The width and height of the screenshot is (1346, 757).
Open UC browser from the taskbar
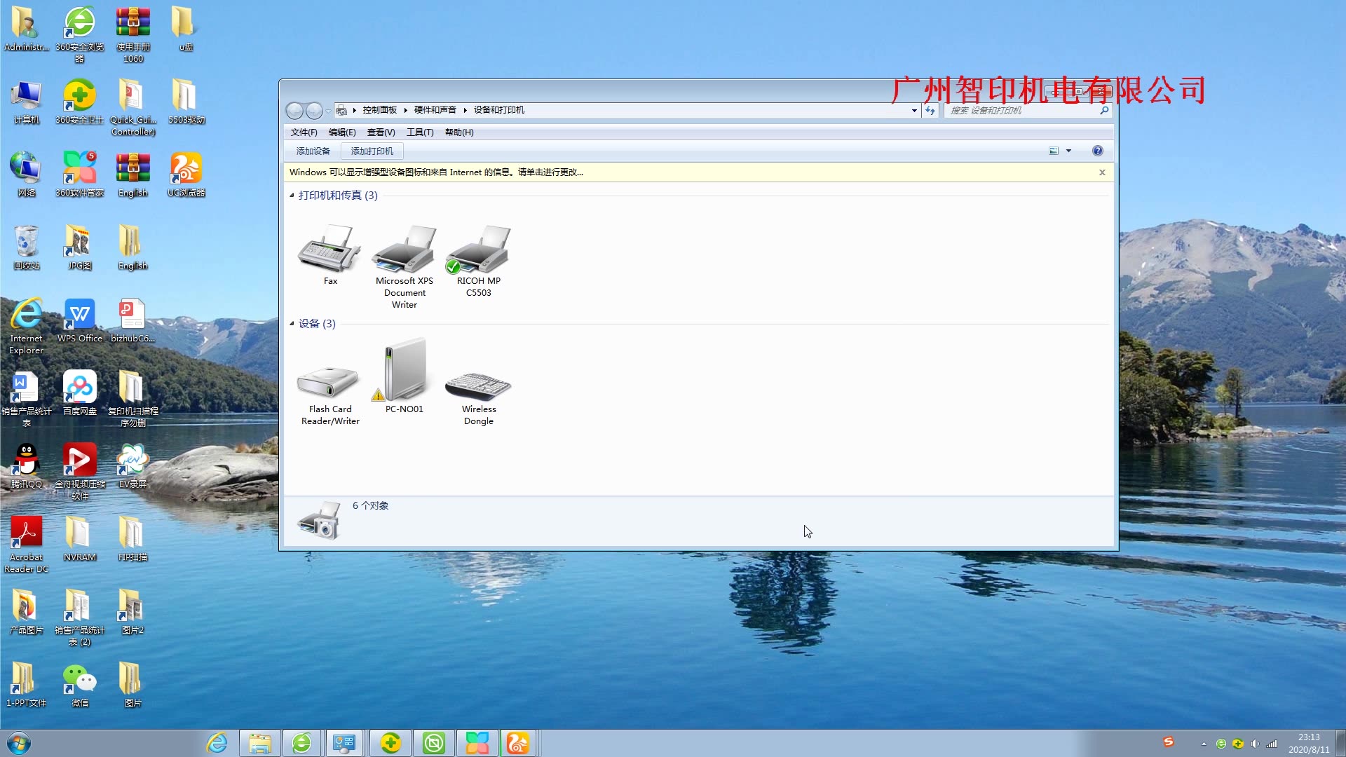(x=518, y=743)
